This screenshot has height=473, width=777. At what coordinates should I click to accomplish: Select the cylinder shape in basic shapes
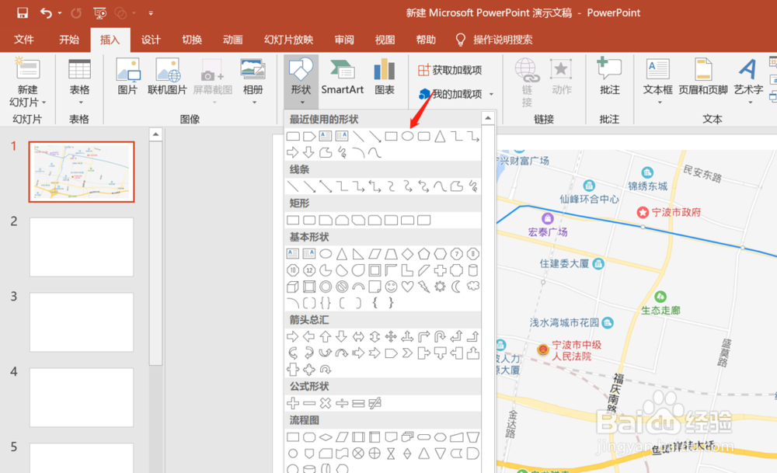[x=473, y=270]
